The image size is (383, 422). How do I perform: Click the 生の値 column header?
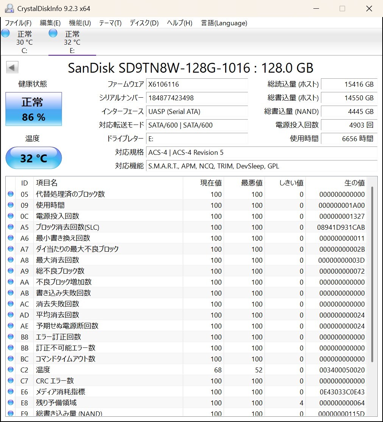[x=354, y=183]
